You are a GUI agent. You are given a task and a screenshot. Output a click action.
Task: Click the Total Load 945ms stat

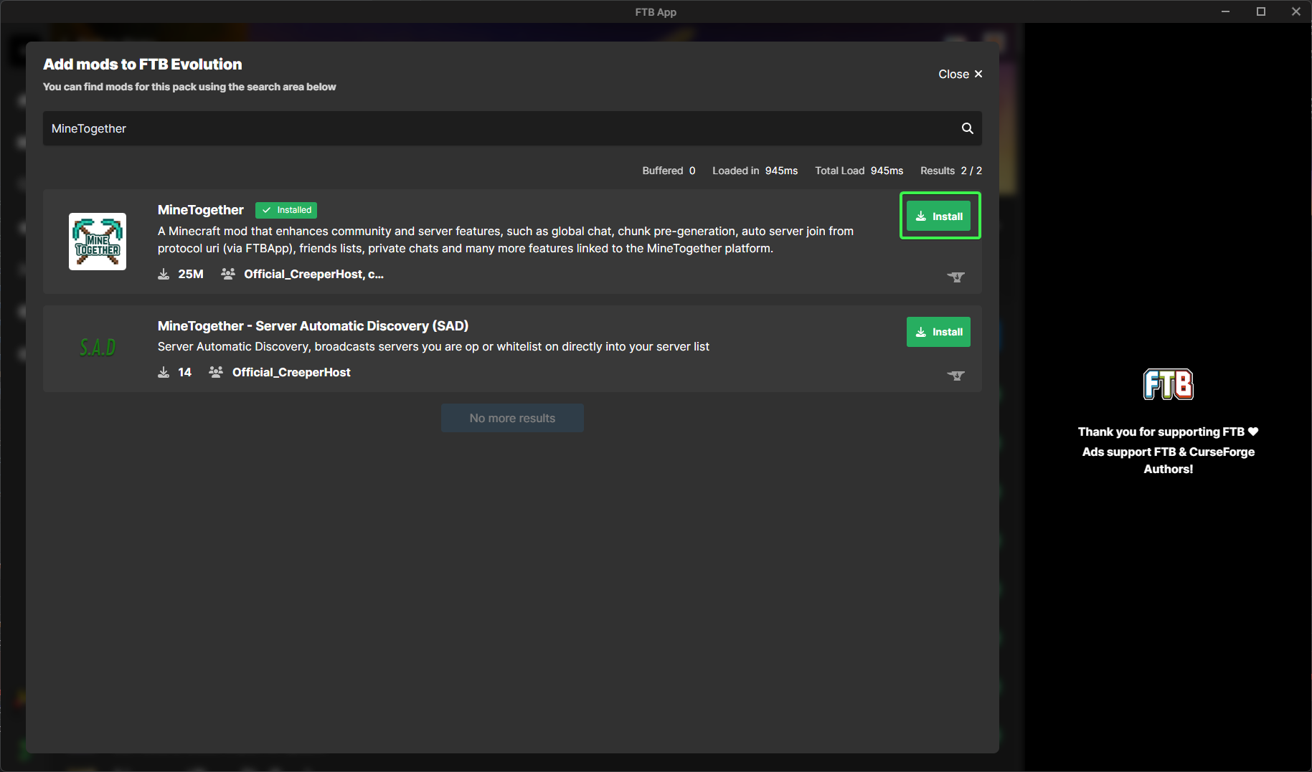859,171
